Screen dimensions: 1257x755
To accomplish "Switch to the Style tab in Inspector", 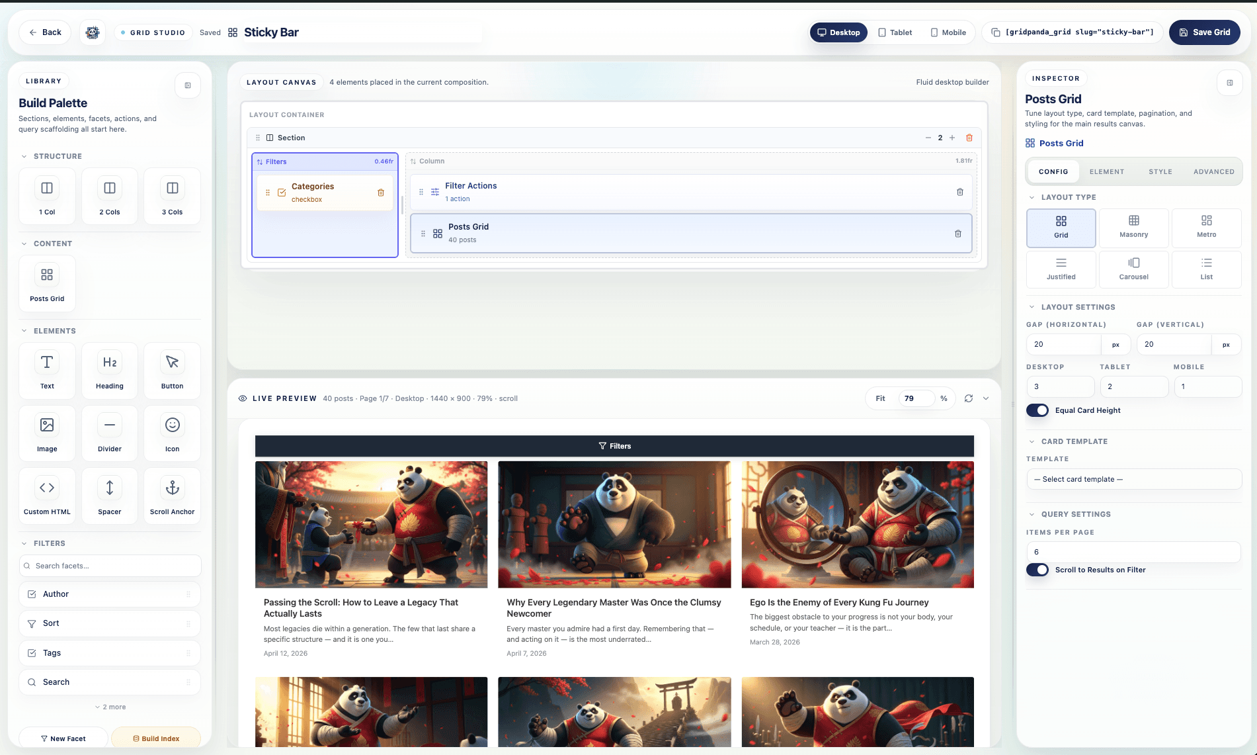I will coord(1160,171).
